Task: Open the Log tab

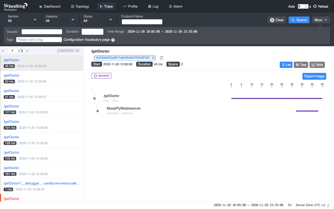Action: click(x=153, y=7)
